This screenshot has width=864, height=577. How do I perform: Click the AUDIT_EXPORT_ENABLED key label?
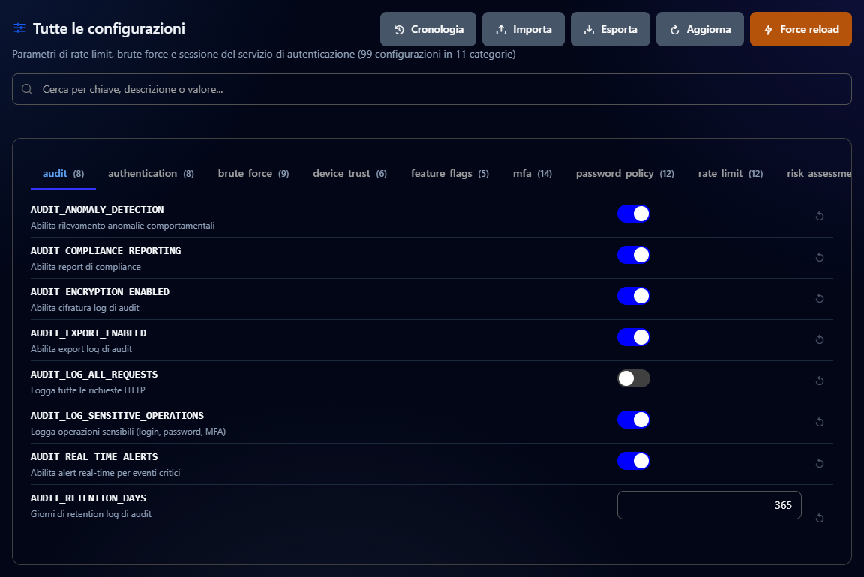click(x=88, y=333)
